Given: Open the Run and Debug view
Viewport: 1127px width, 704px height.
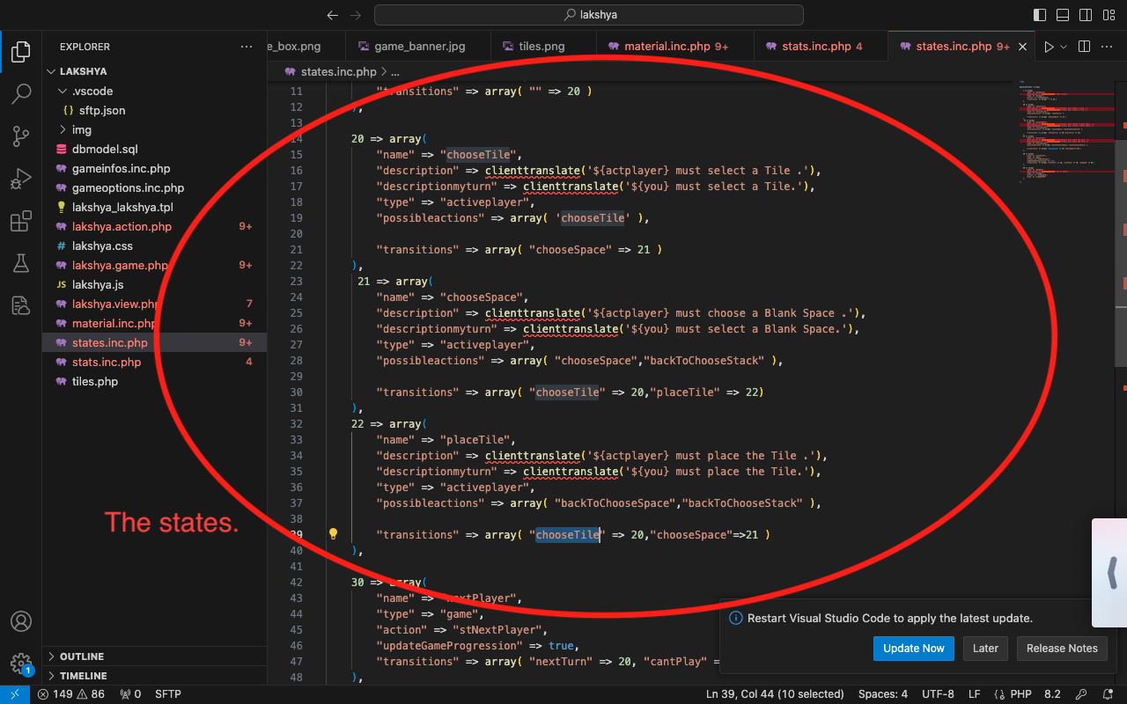Looking at the screenshot, I should [20, 179].
